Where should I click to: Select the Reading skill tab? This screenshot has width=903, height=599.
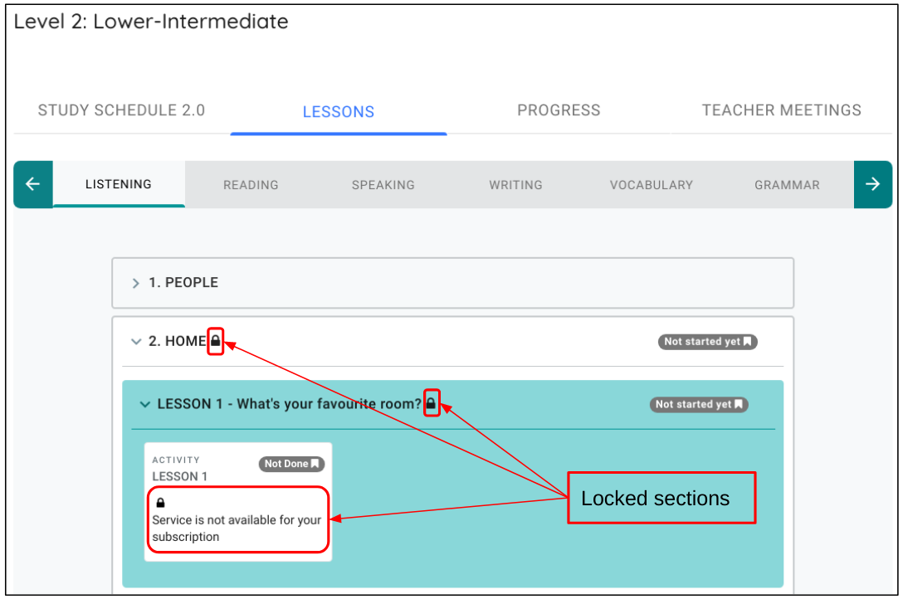(251, 185)
